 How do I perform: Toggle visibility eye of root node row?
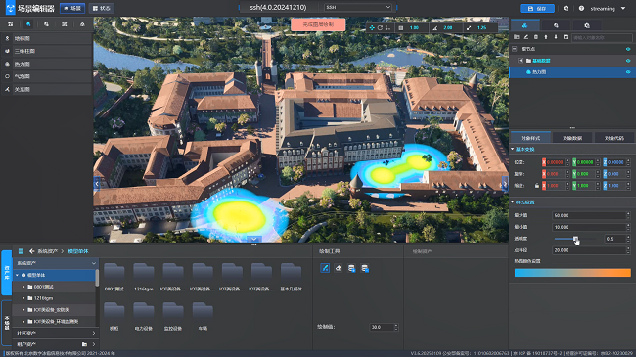628,49
